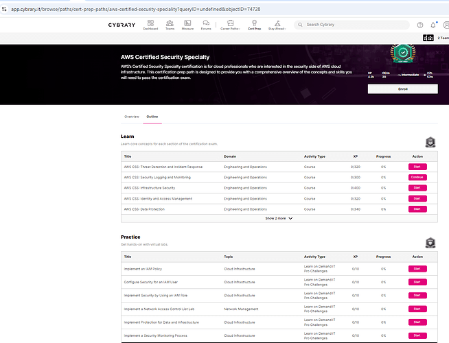The width and height of the screenshot is (449, 343).
Task: Select the Outline tab
Action: click(152, 117)
